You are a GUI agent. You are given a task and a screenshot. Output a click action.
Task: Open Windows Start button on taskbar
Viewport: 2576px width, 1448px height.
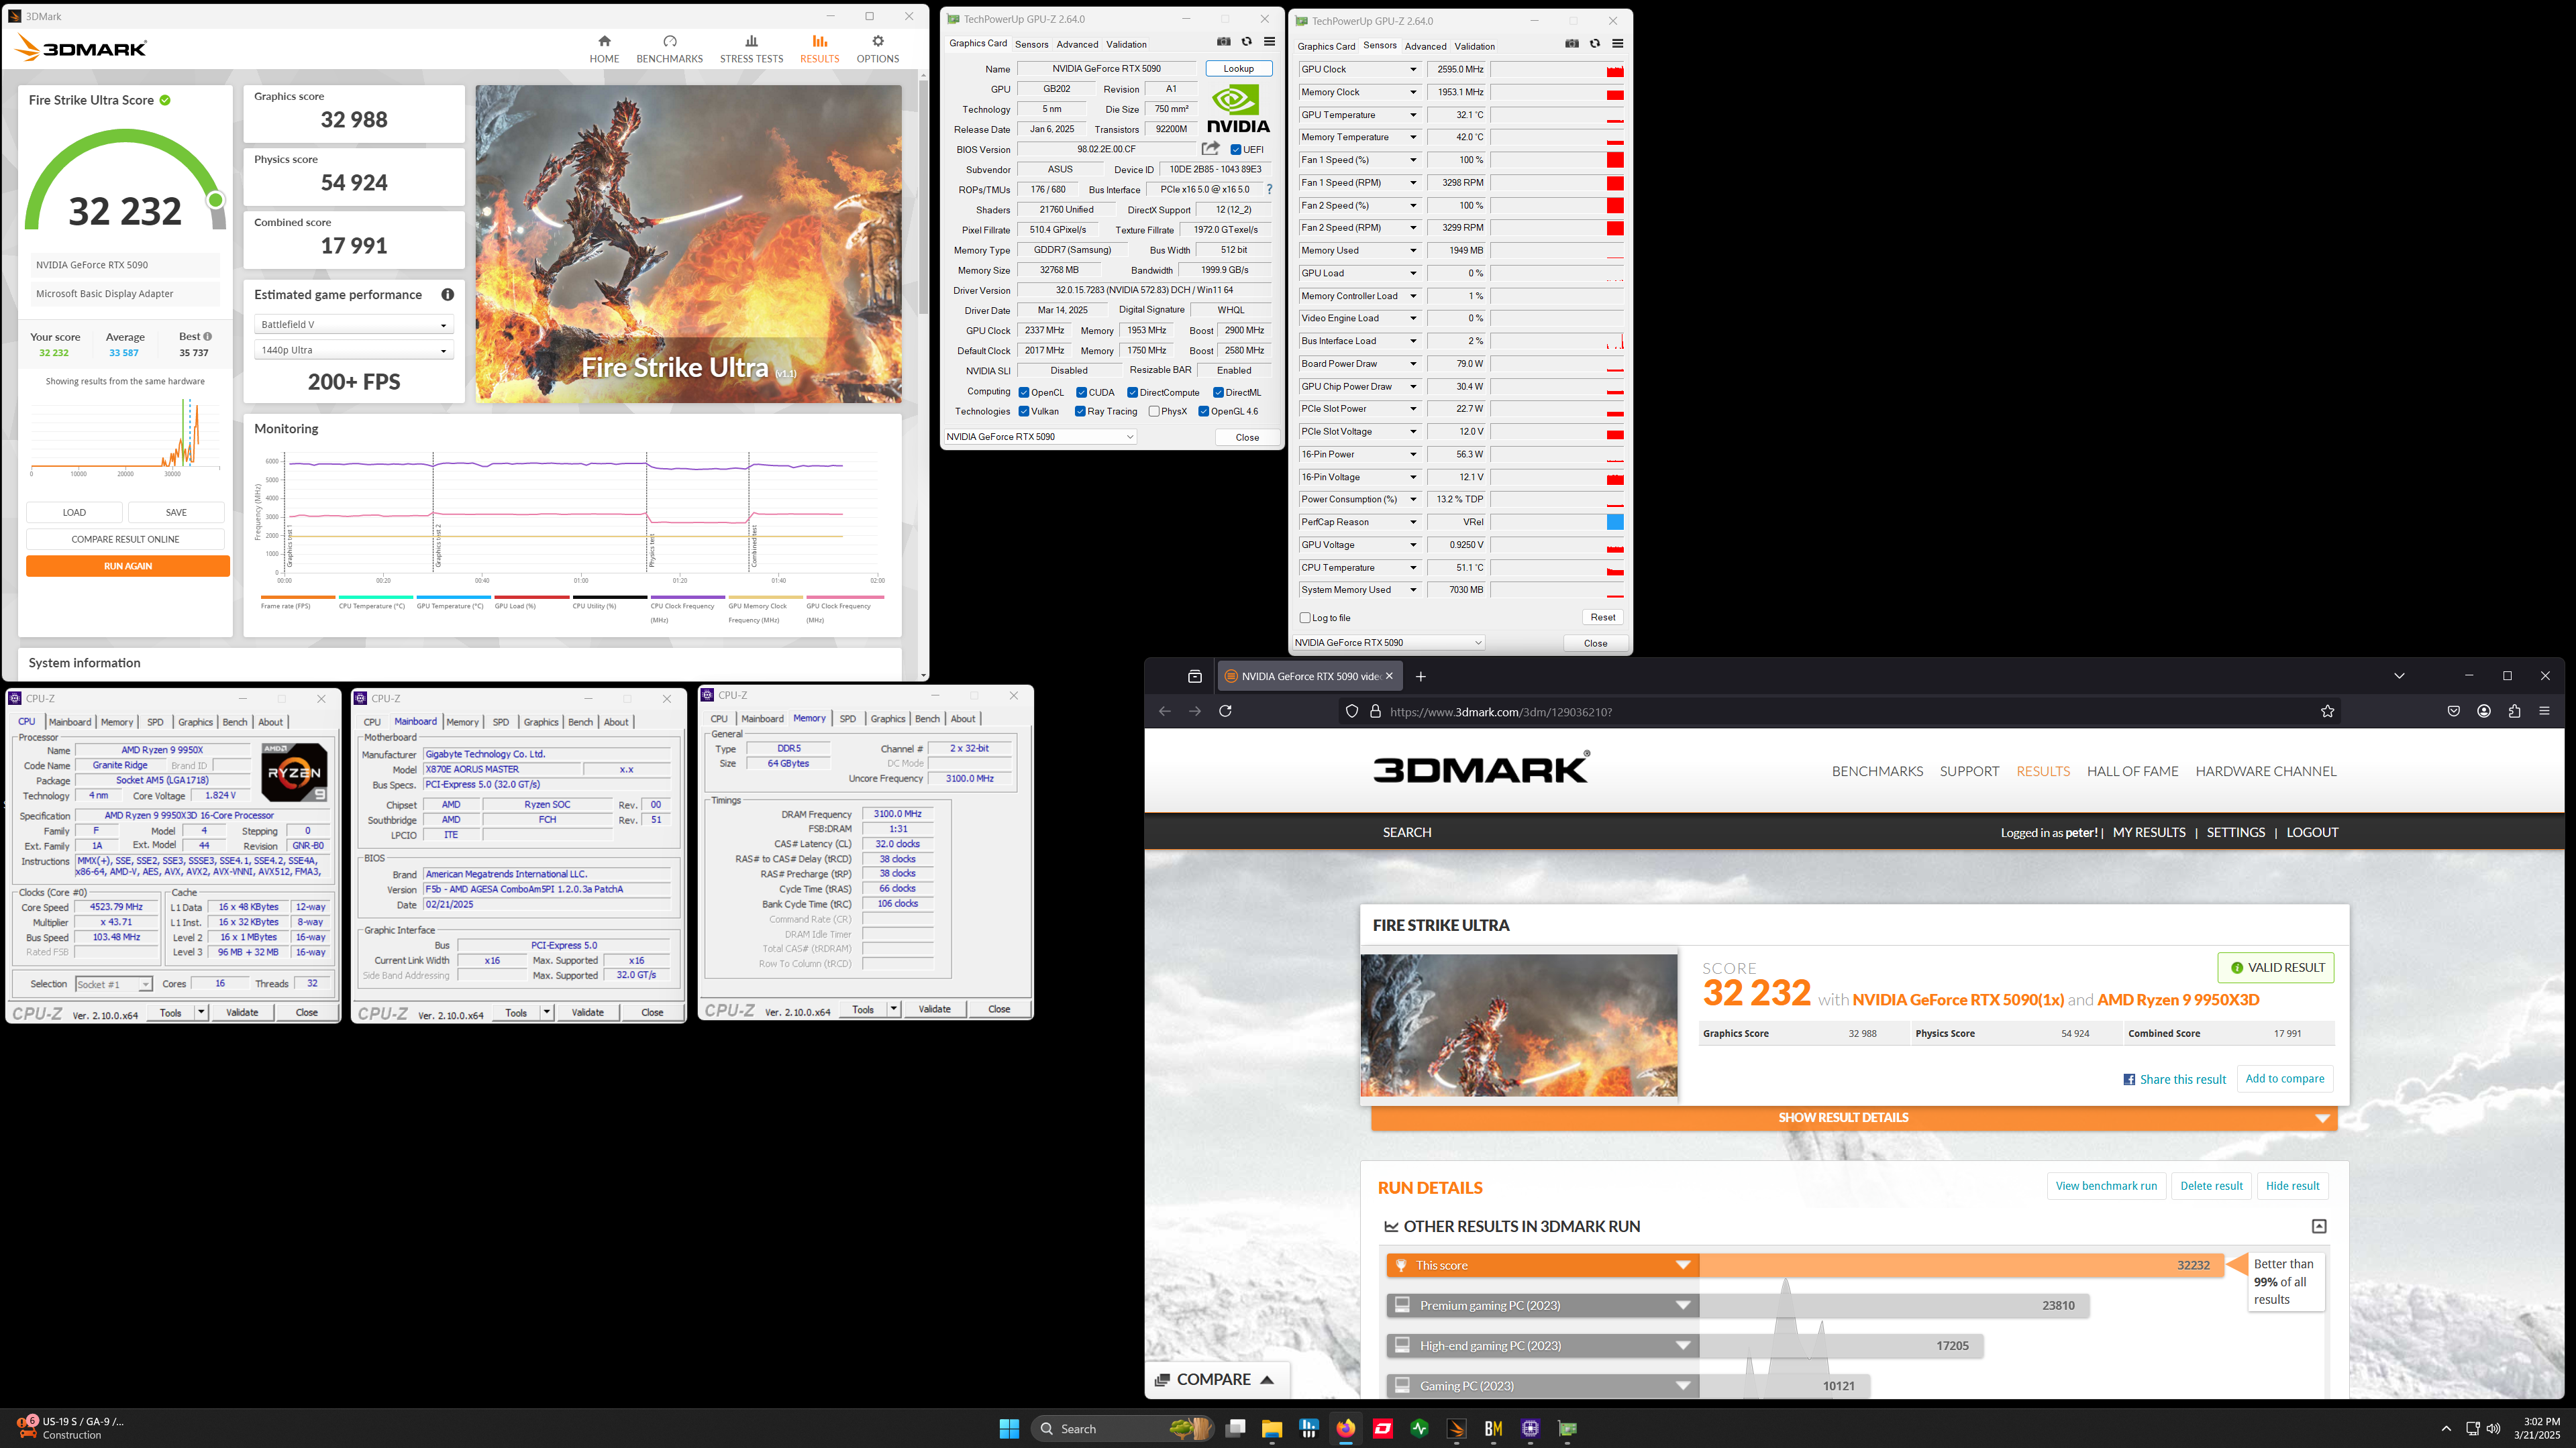pos(1009,1428)
